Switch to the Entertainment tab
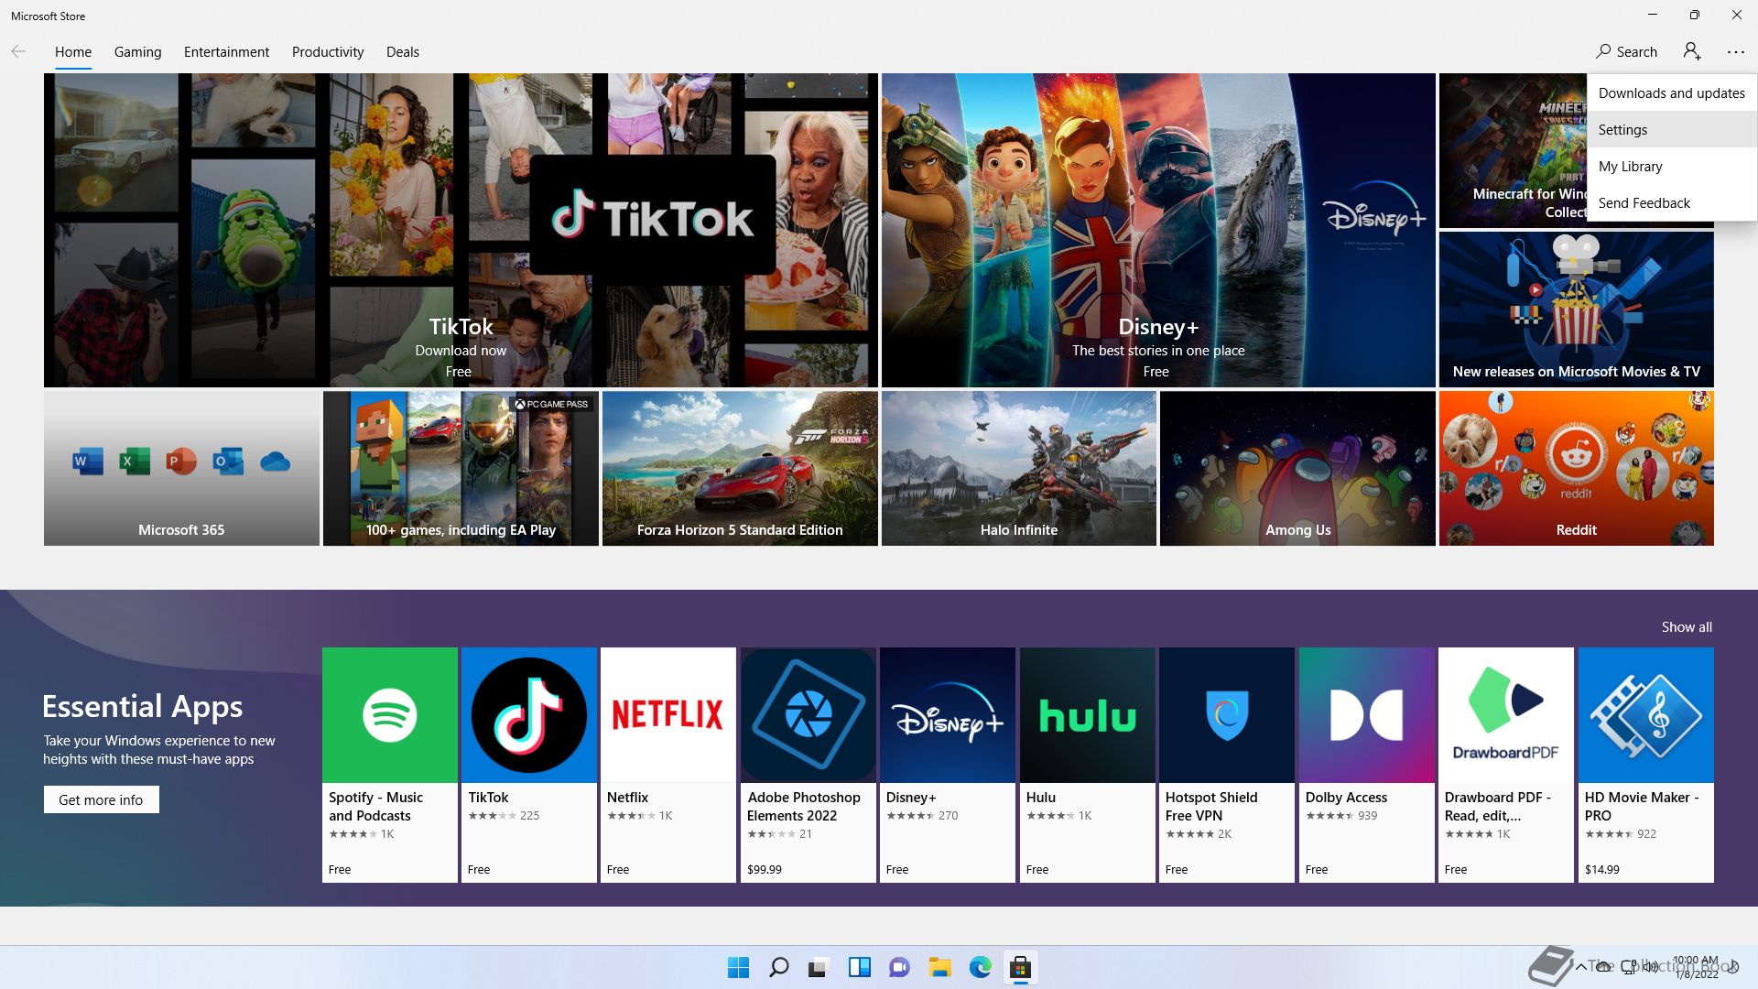The height and width of the screenshot is (989, 1758). click(226, 52)
